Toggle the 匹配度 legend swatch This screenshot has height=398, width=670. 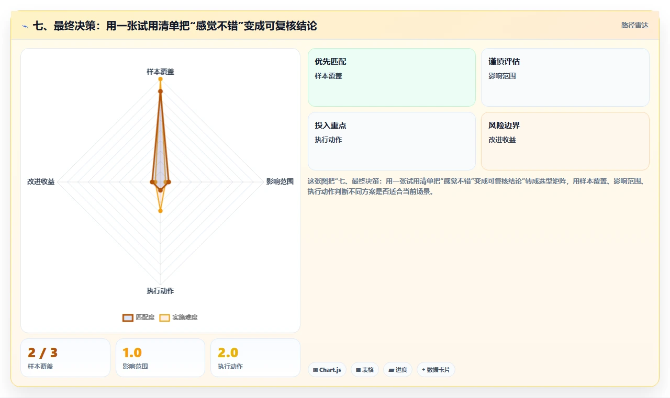[128, 317]
